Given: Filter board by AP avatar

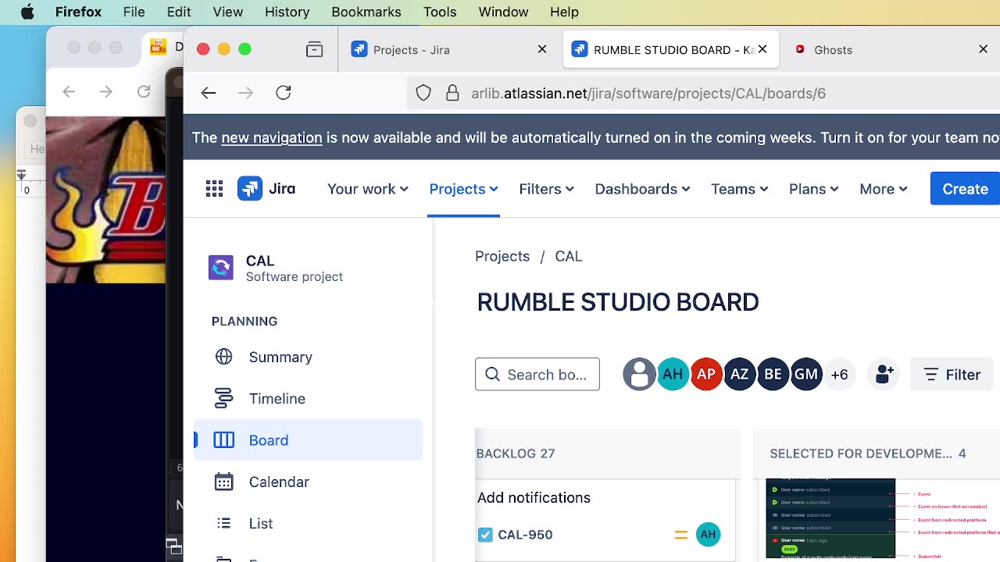Looking at the screenshot, I should [x=706, y=375].
